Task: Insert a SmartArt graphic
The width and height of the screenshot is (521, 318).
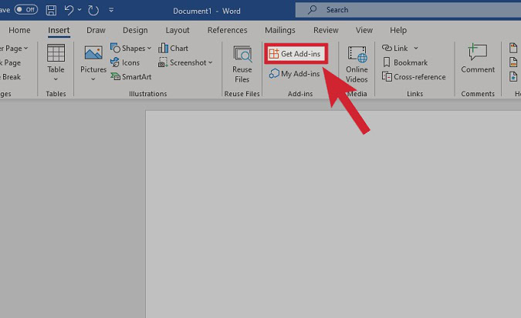Action: [x=131, y=76]
